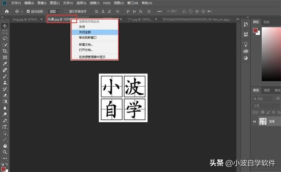Open the Edit Toolbar three-dots button

[x=5, y=158]
